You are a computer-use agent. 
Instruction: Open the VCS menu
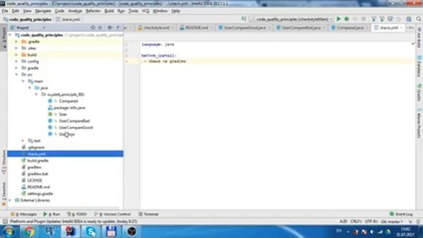pyautogui.click(x=145, y=11)
